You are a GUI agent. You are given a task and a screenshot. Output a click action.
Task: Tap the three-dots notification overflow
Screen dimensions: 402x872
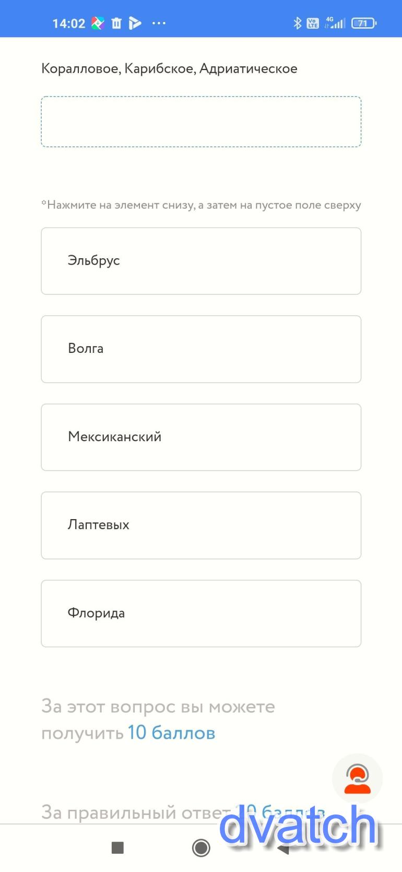159,23
